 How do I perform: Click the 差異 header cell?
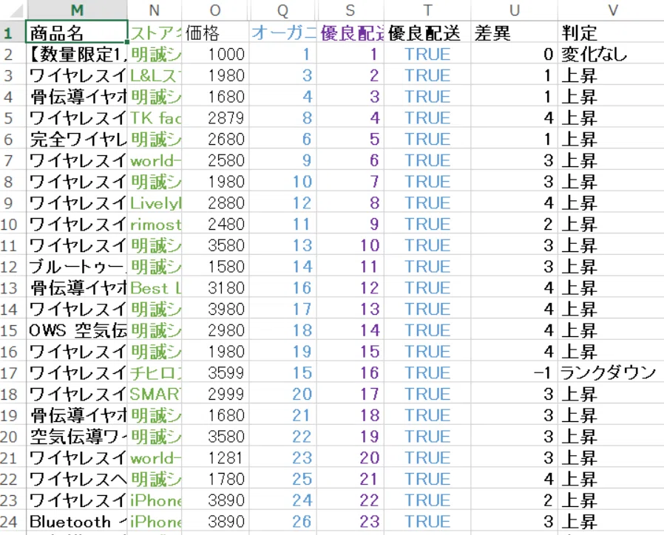tap(515, 33)
